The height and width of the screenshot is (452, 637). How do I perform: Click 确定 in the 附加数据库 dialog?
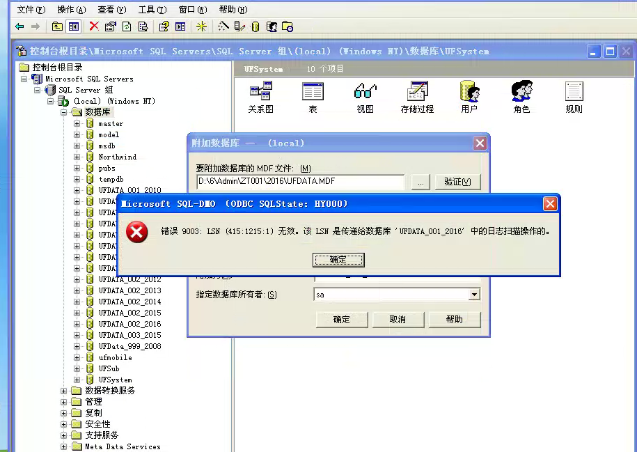coord(342,320)
